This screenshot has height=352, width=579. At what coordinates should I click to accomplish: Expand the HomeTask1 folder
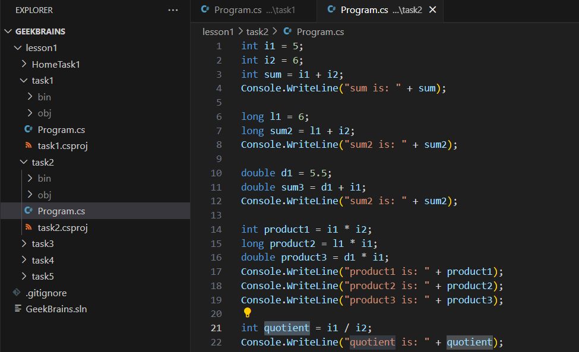(24, 64)
